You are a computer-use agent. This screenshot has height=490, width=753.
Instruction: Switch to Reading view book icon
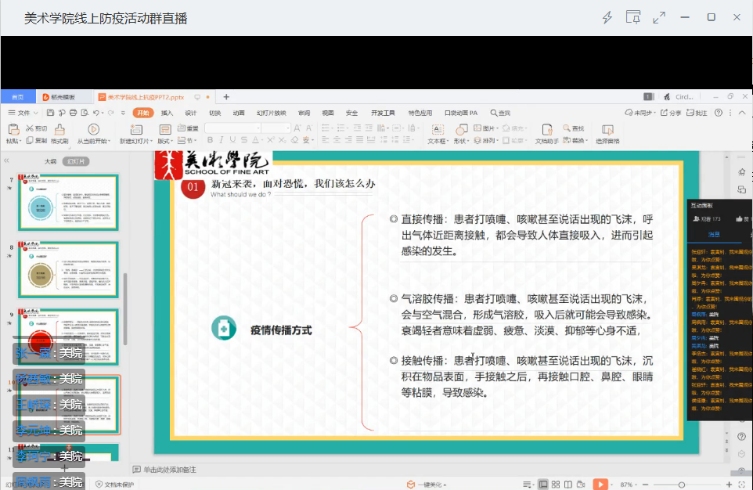(568, 485)
